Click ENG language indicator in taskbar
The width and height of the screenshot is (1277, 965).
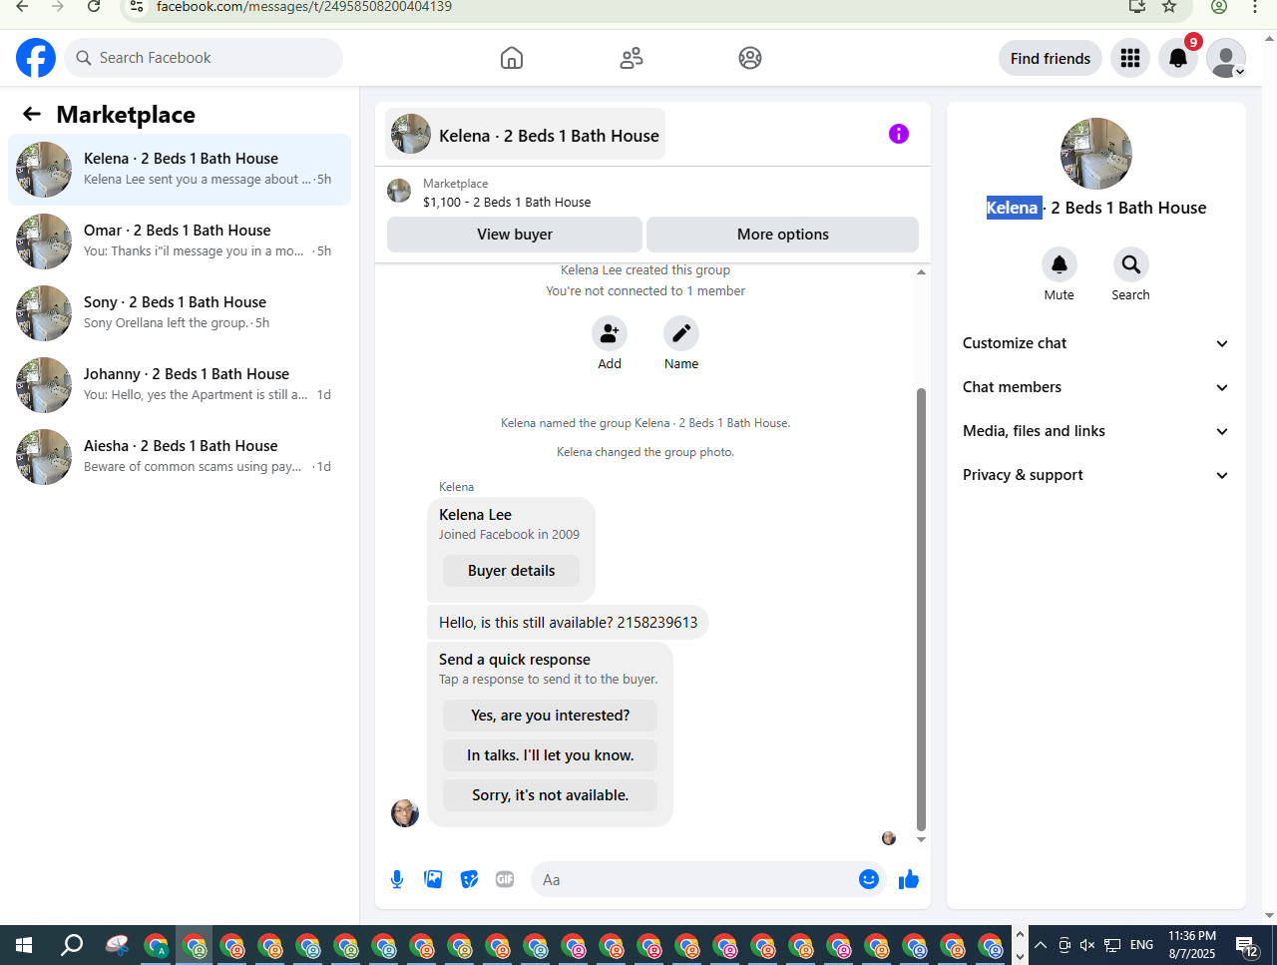click(1142, 945)
